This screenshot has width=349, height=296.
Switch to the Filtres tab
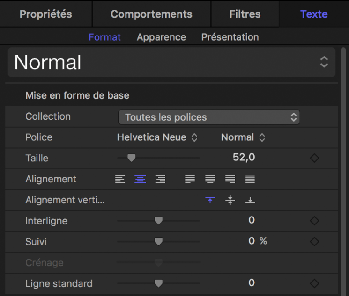click(x=245, y=14)
